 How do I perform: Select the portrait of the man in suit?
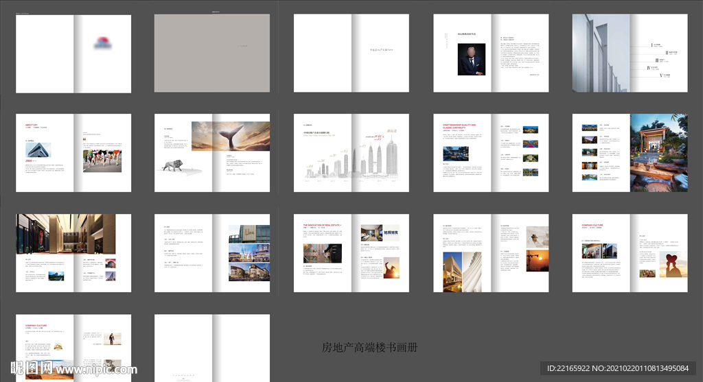coord(471,59)
